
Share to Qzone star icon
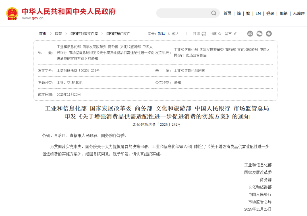pyautogui.click(x=269, y=34)
